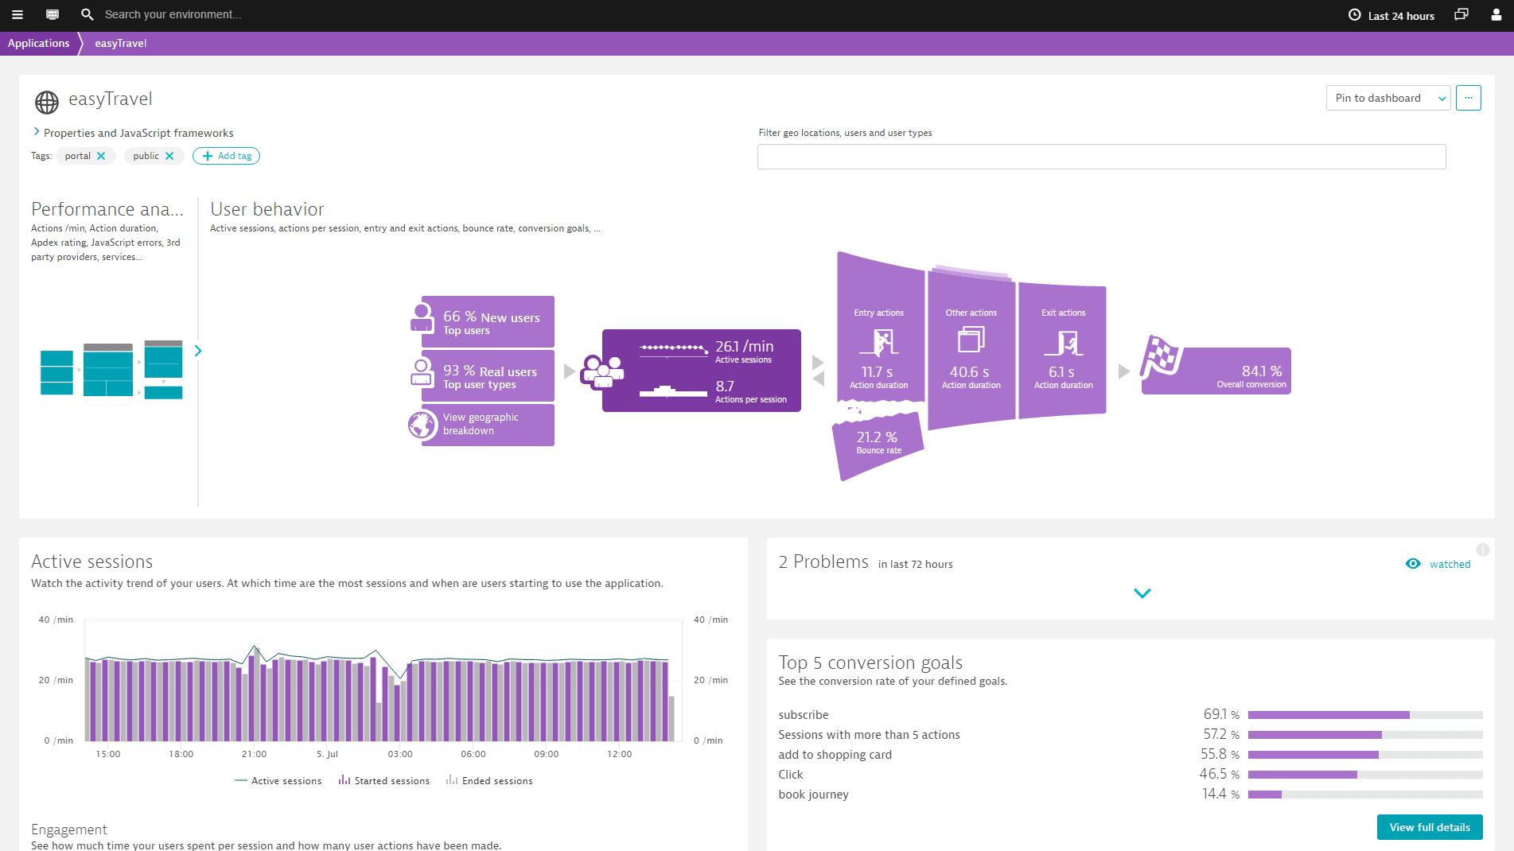Click the Exit actions door icon
This screenshot has height=851, width=1514.
pyautogui.click(x=1064, y=343)
